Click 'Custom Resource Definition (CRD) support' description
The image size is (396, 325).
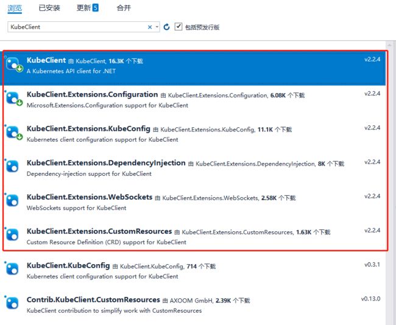[107, 242]
